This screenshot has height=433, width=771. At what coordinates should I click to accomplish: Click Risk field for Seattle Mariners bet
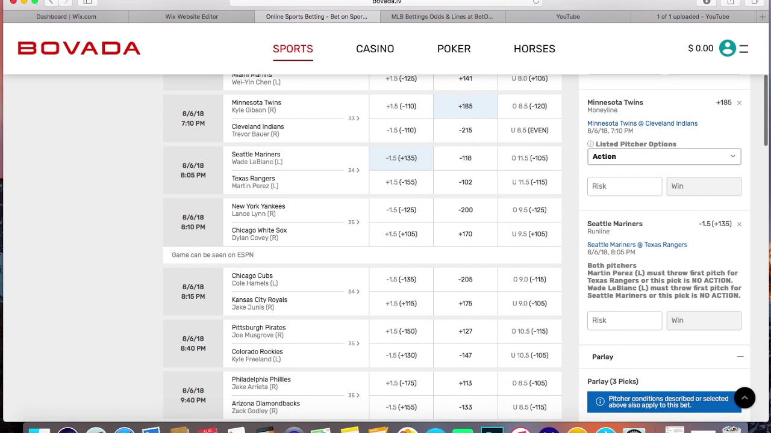tap(625, 321)
